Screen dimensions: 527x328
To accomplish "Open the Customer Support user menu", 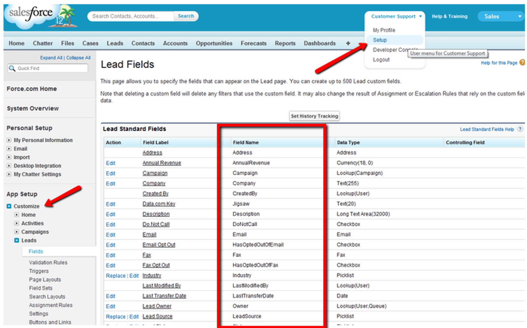I will click(x=396, y=16).
